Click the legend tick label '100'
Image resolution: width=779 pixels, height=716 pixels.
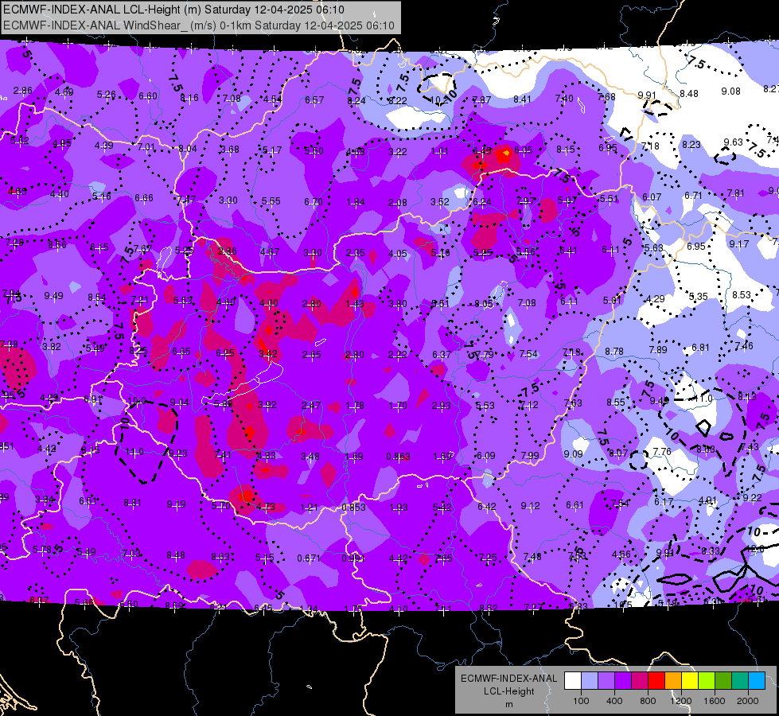click(581, 701)
